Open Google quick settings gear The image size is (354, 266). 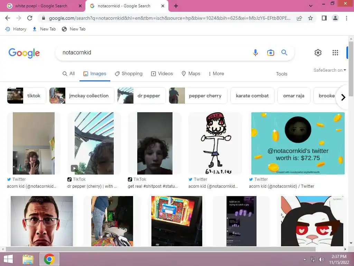click(x=318, y=53)
